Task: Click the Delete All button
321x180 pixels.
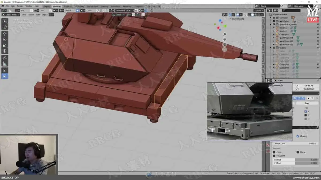Action: point(308,86)
